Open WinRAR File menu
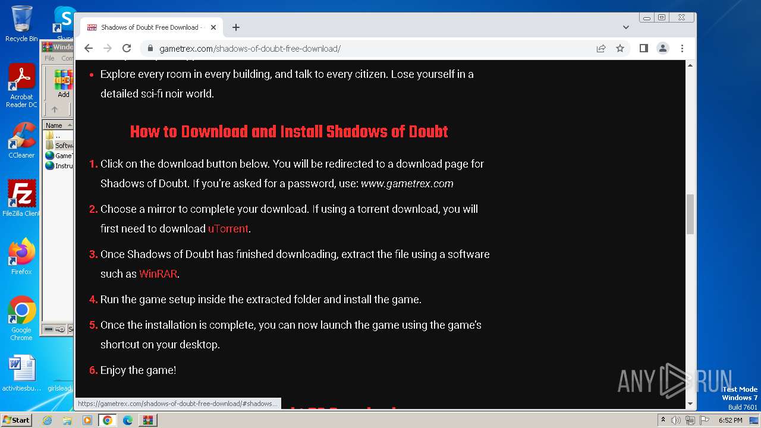The width and height of the screenshot is (761, 428). point(50,58)
